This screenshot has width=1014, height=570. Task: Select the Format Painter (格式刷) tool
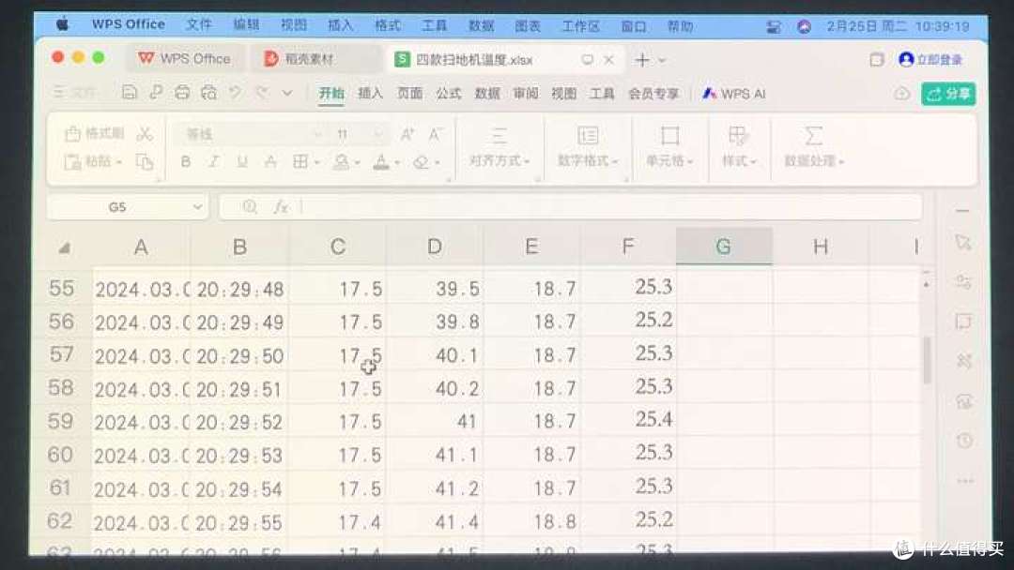[95, 134]
